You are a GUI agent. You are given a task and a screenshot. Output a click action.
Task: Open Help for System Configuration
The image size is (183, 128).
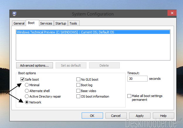163,115
